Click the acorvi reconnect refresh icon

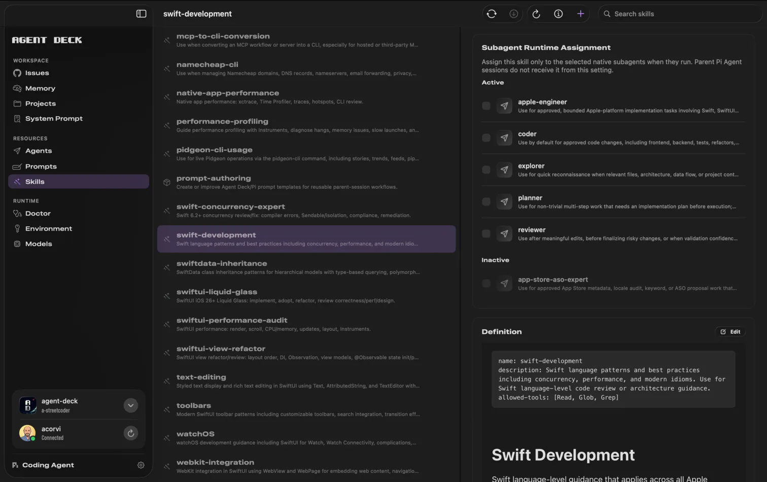coord(131,433)
